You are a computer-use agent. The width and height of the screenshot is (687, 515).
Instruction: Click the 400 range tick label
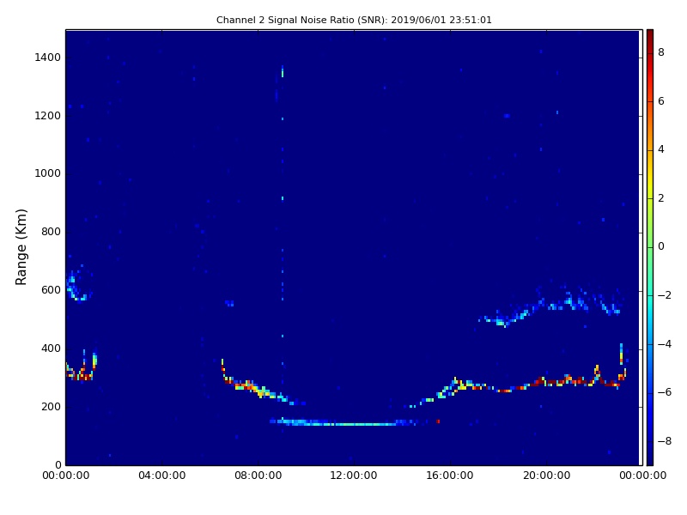(x=51, y=348)
